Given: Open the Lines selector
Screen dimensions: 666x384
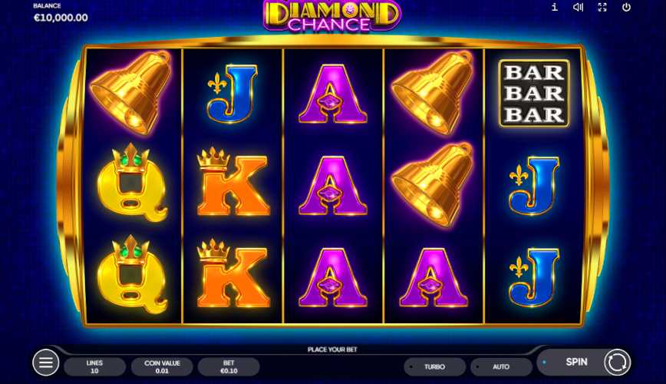Looking at the screenshot, I should (94, 366).
